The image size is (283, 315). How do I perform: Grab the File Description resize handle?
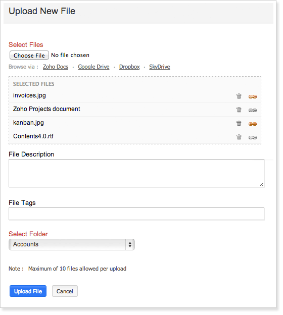coord(261,184)
